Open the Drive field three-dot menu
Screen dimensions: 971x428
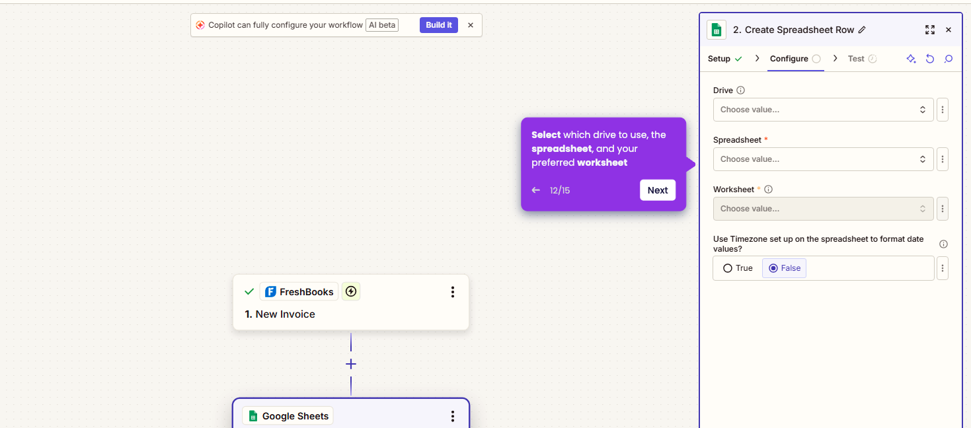(943, 110)
